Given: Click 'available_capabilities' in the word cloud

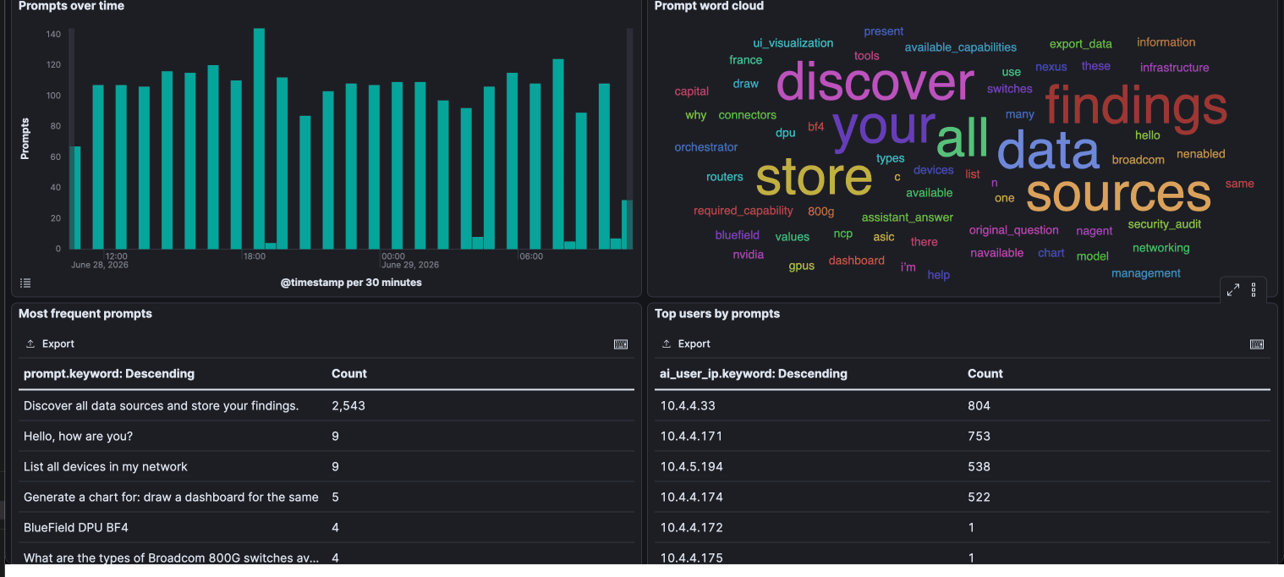Looking at the screenshot, I should click(x=961, y=48).
